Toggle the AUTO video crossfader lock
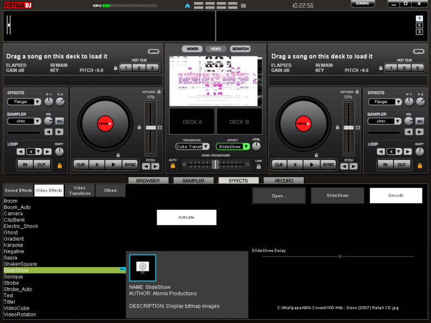 pos(173,166)
